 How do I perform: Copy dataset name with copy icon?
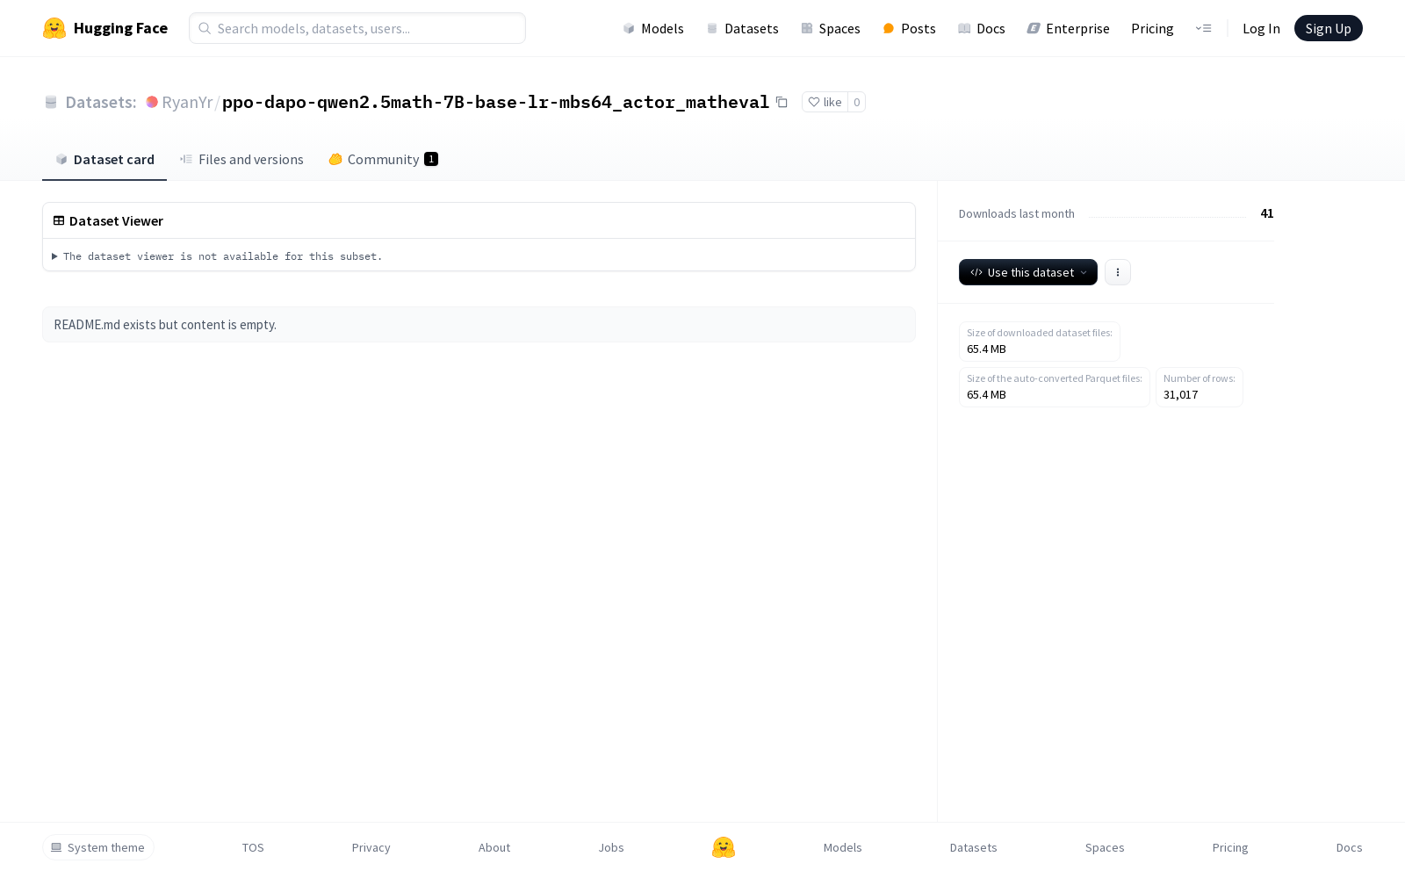(782, 102)
